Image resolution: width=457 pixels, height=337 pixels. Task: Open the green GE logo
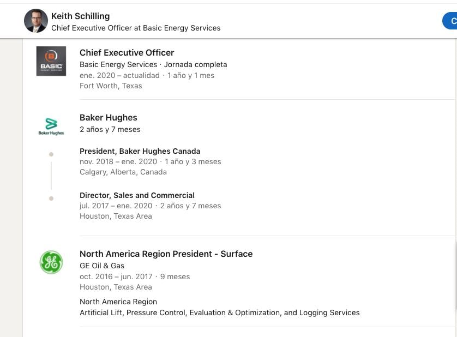(51, 262)
